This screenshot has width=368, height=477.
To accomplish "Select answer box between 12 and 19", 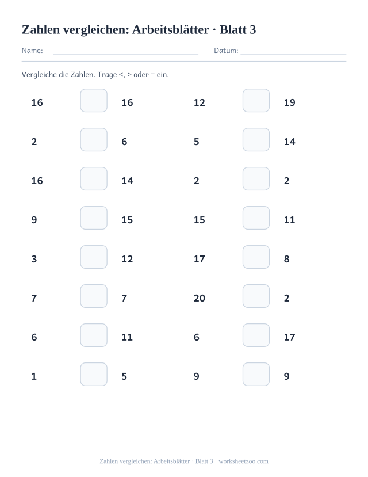I will [256, 100].
